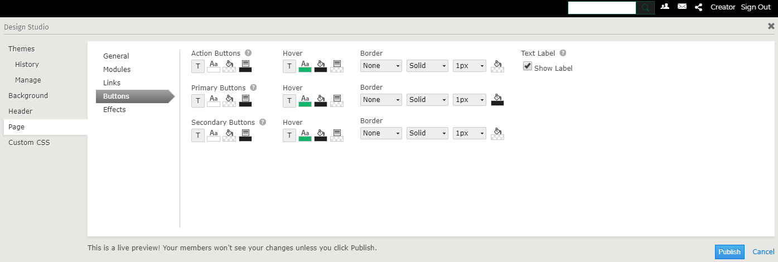Open font settings for Primary Buttons hover
The image size is (778, 262).
coord(289,100)
